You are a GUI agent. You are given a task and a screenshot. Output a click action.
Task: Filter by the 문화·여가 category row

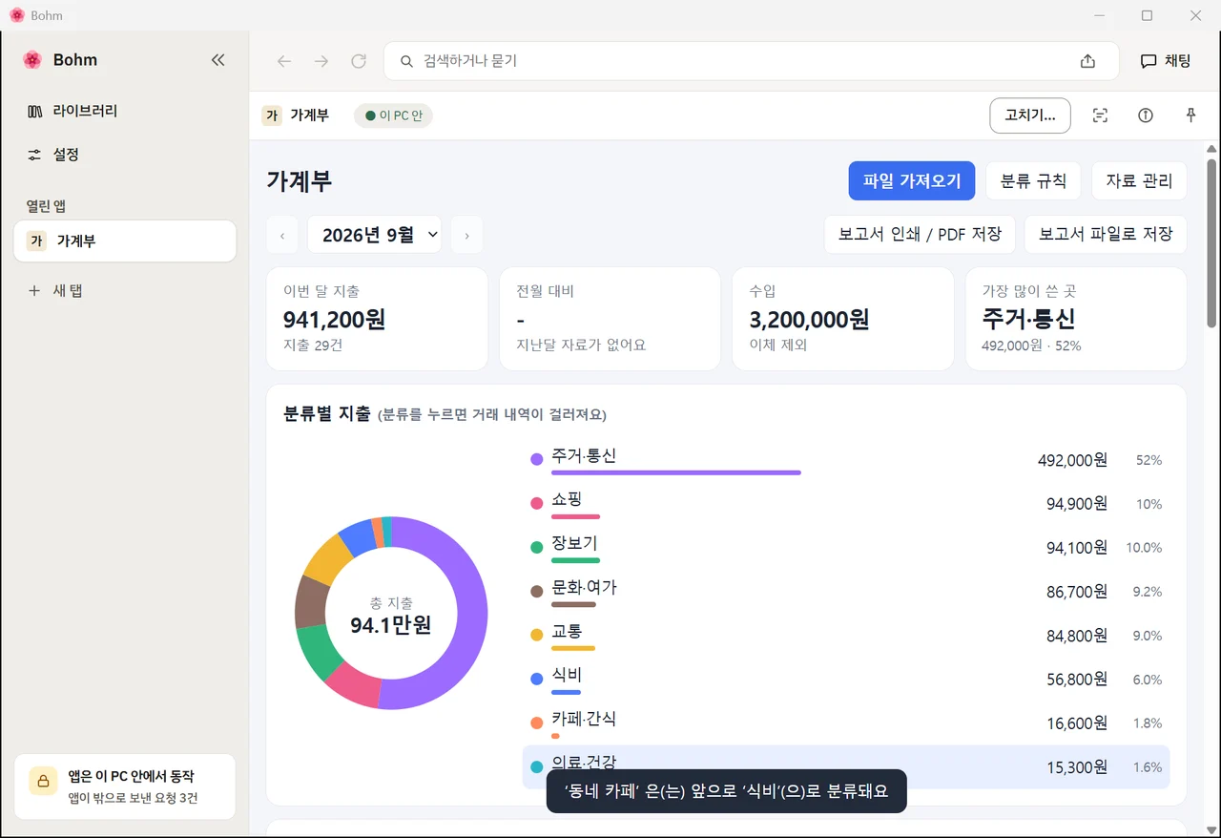click(x=846, y=592)
